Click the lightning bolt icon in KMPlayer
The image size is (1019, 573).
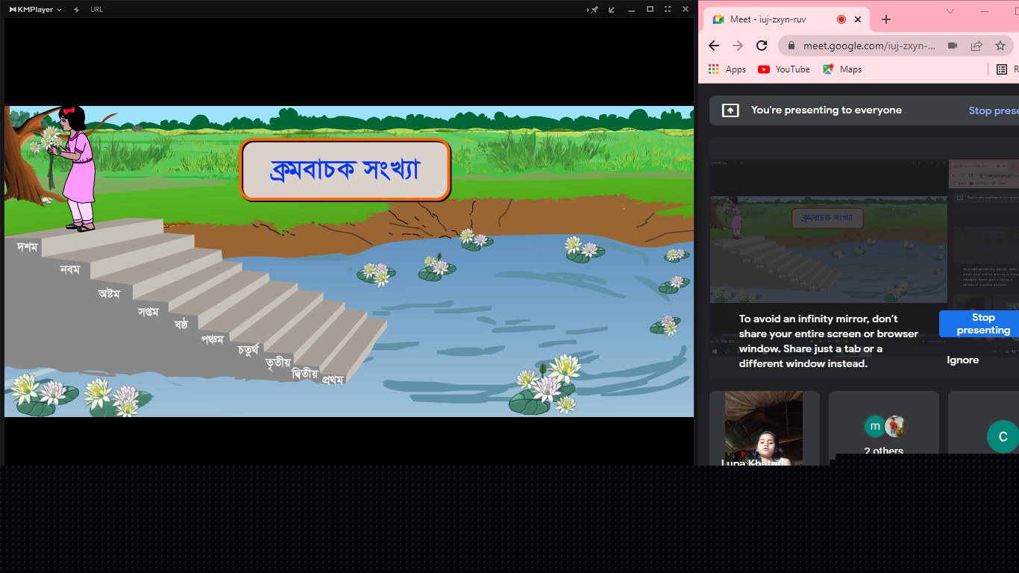[x=77, y=9]
